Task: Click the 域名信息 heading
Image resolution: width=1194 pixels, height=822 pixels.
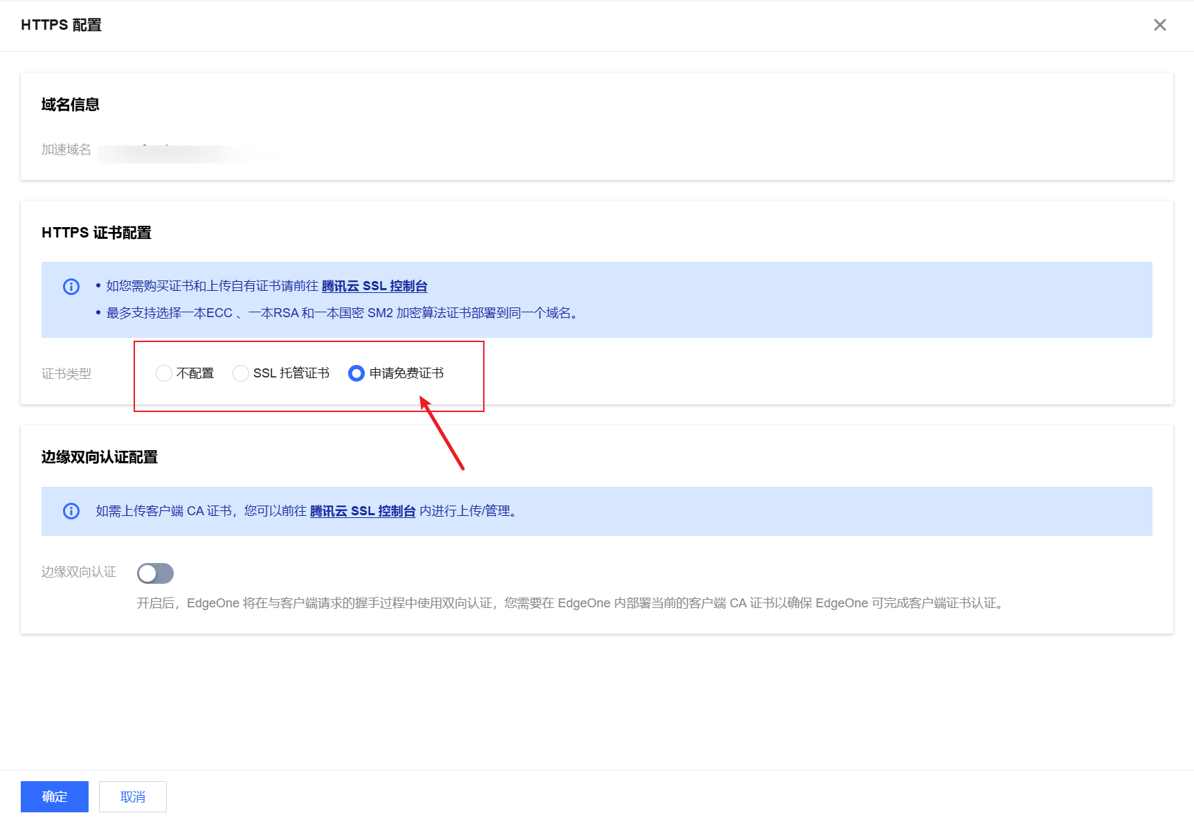Action: coord(71,105)
